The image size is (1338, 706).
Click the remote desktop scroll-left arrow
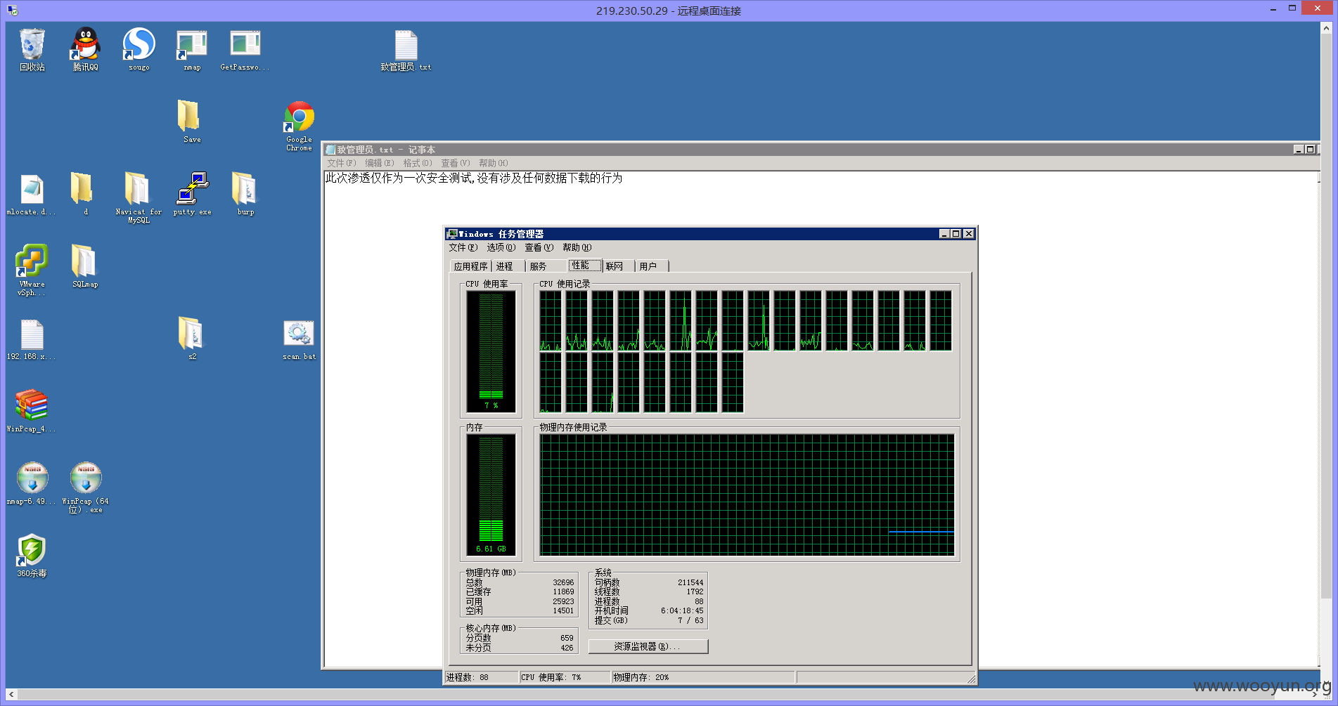pyautogui.click(x=11, y=695)
